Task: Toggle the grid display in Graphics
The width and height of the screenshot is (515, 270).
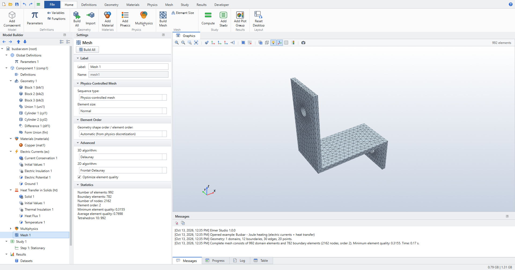Action: [x=286, y=43]
